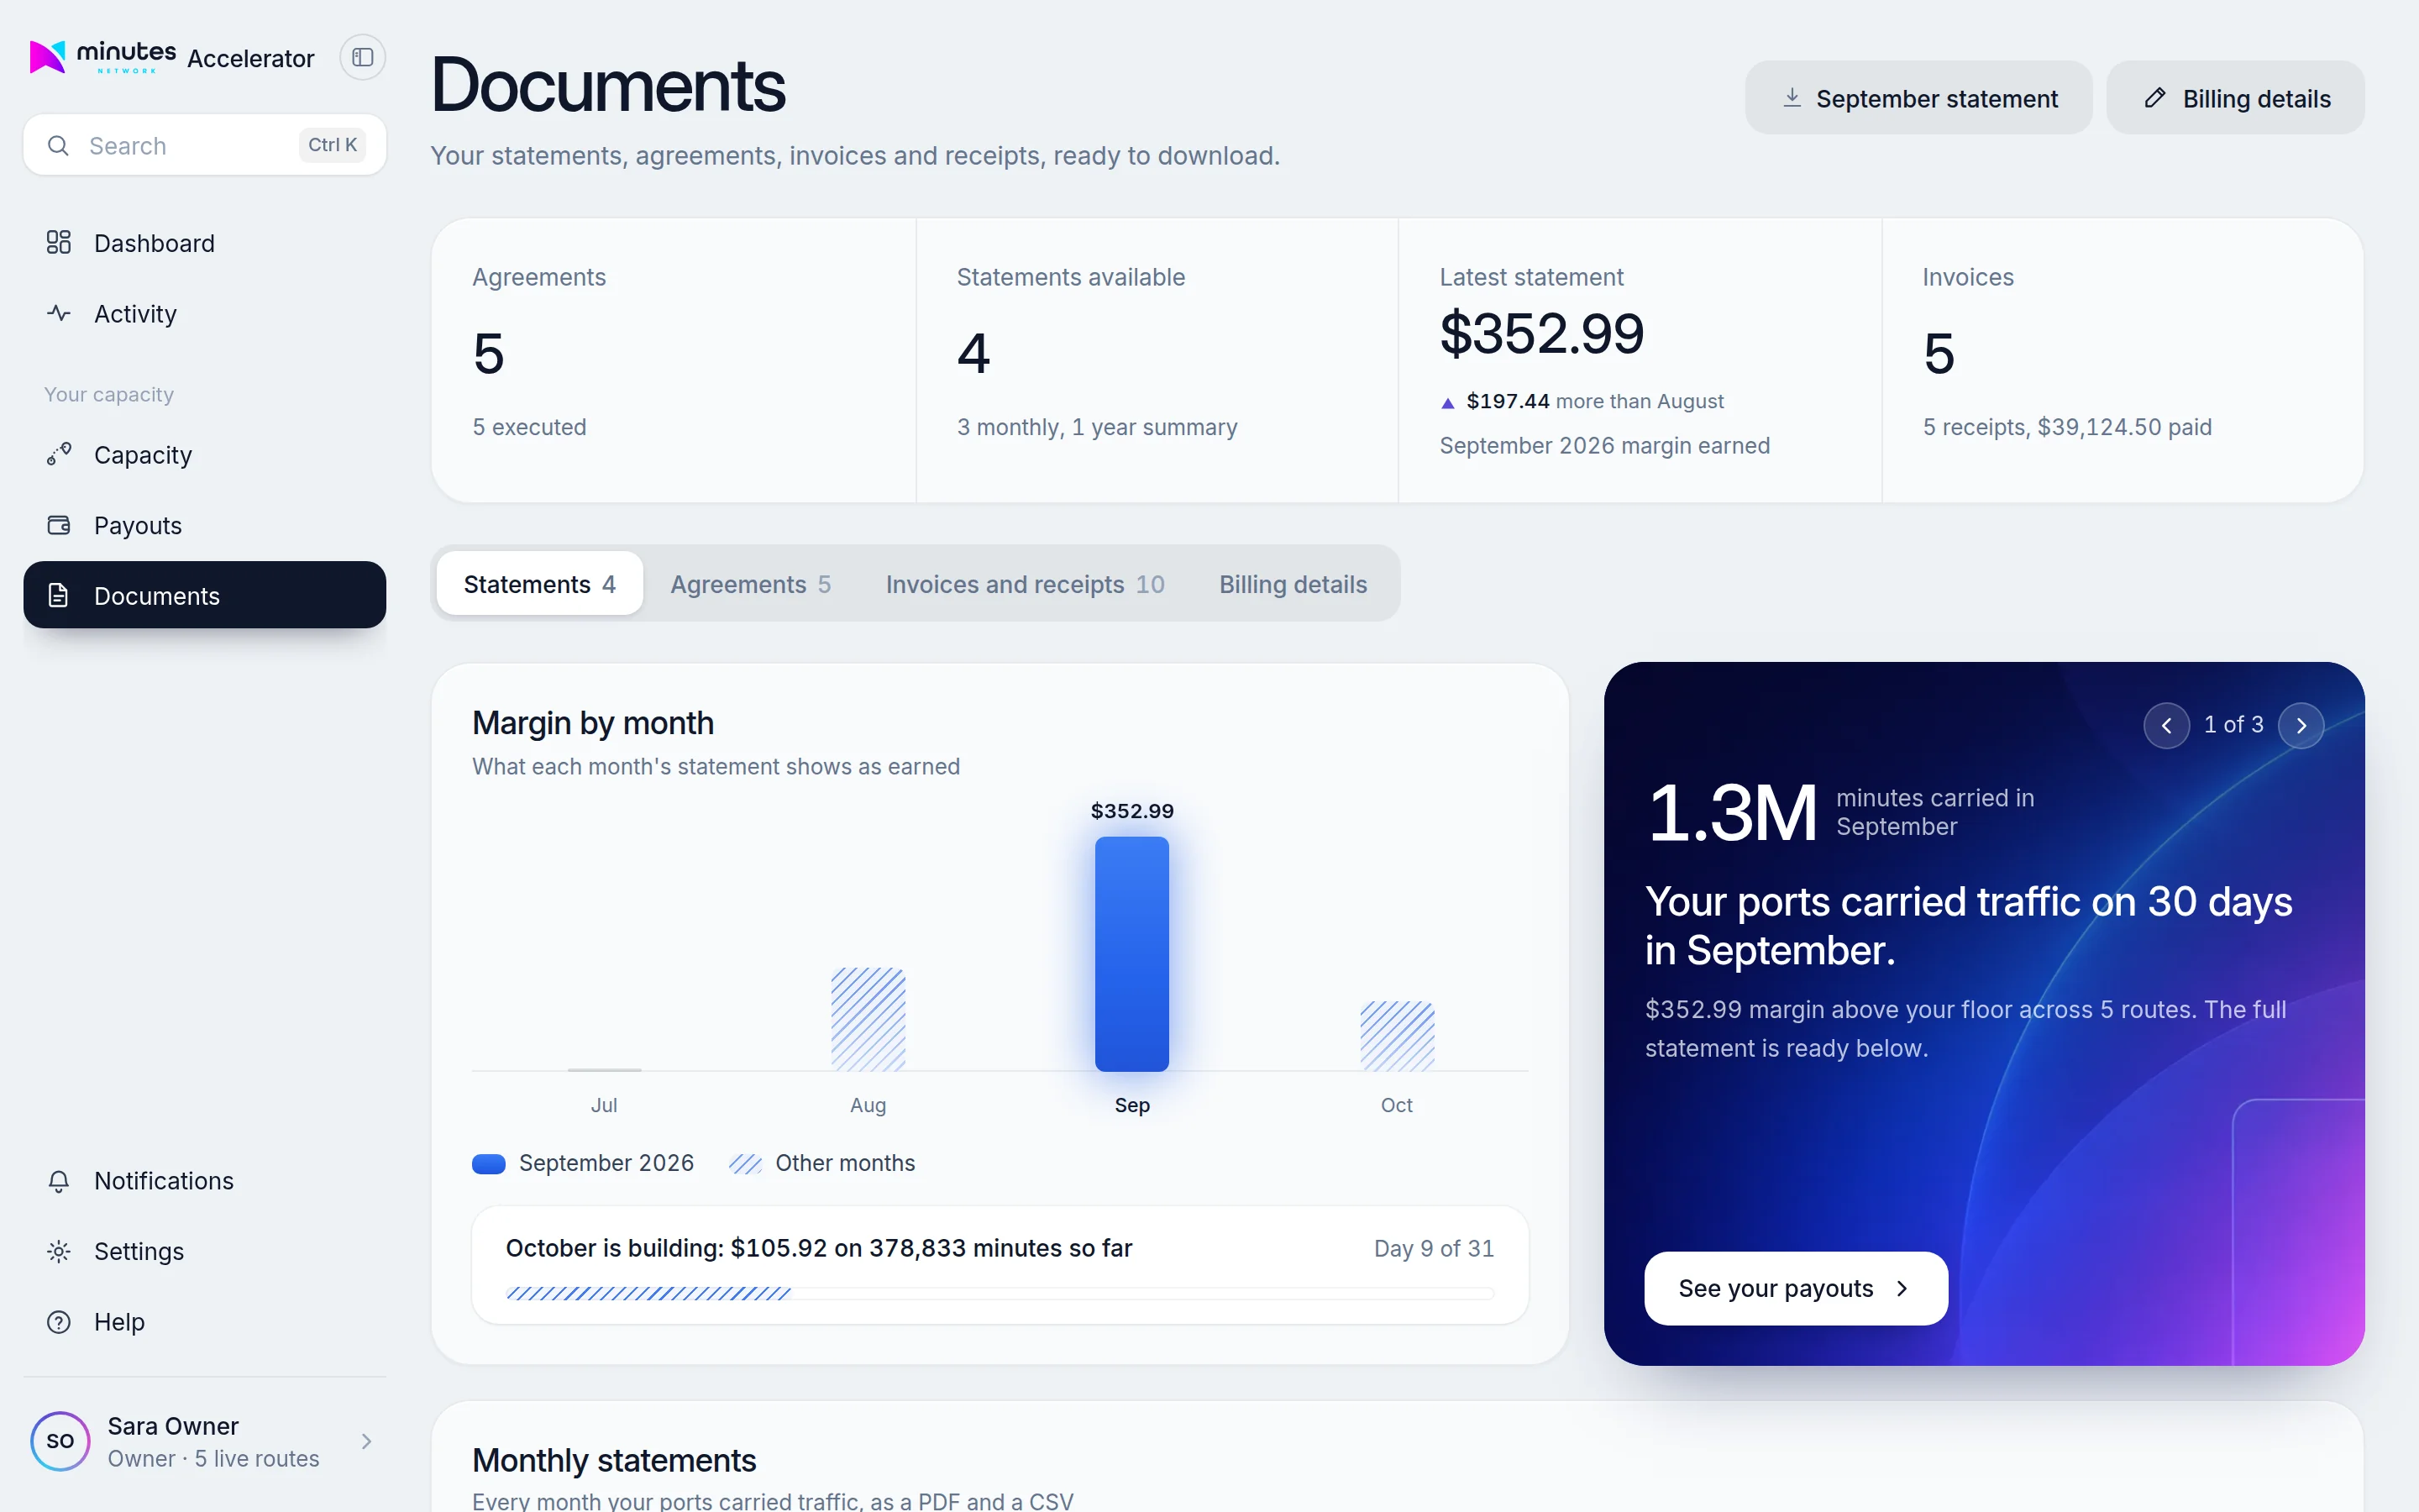Click Latest statement amount $352.99 card
The width and height of the screenshot is (2419, 1512).
point(1541,333)
